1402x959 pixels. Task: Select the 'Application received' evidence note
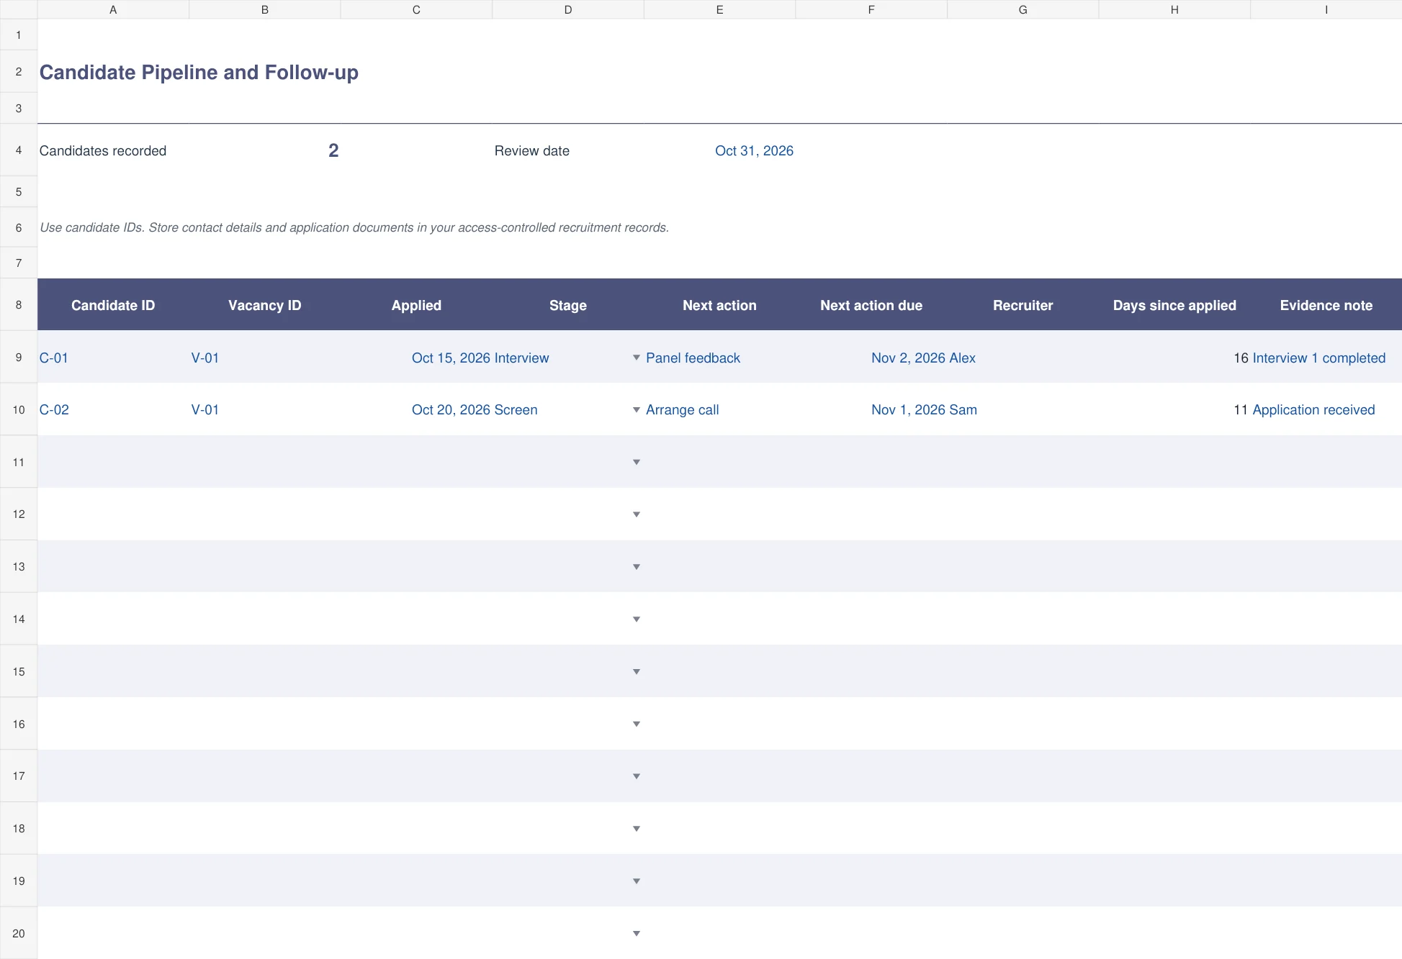(1314, 410)
